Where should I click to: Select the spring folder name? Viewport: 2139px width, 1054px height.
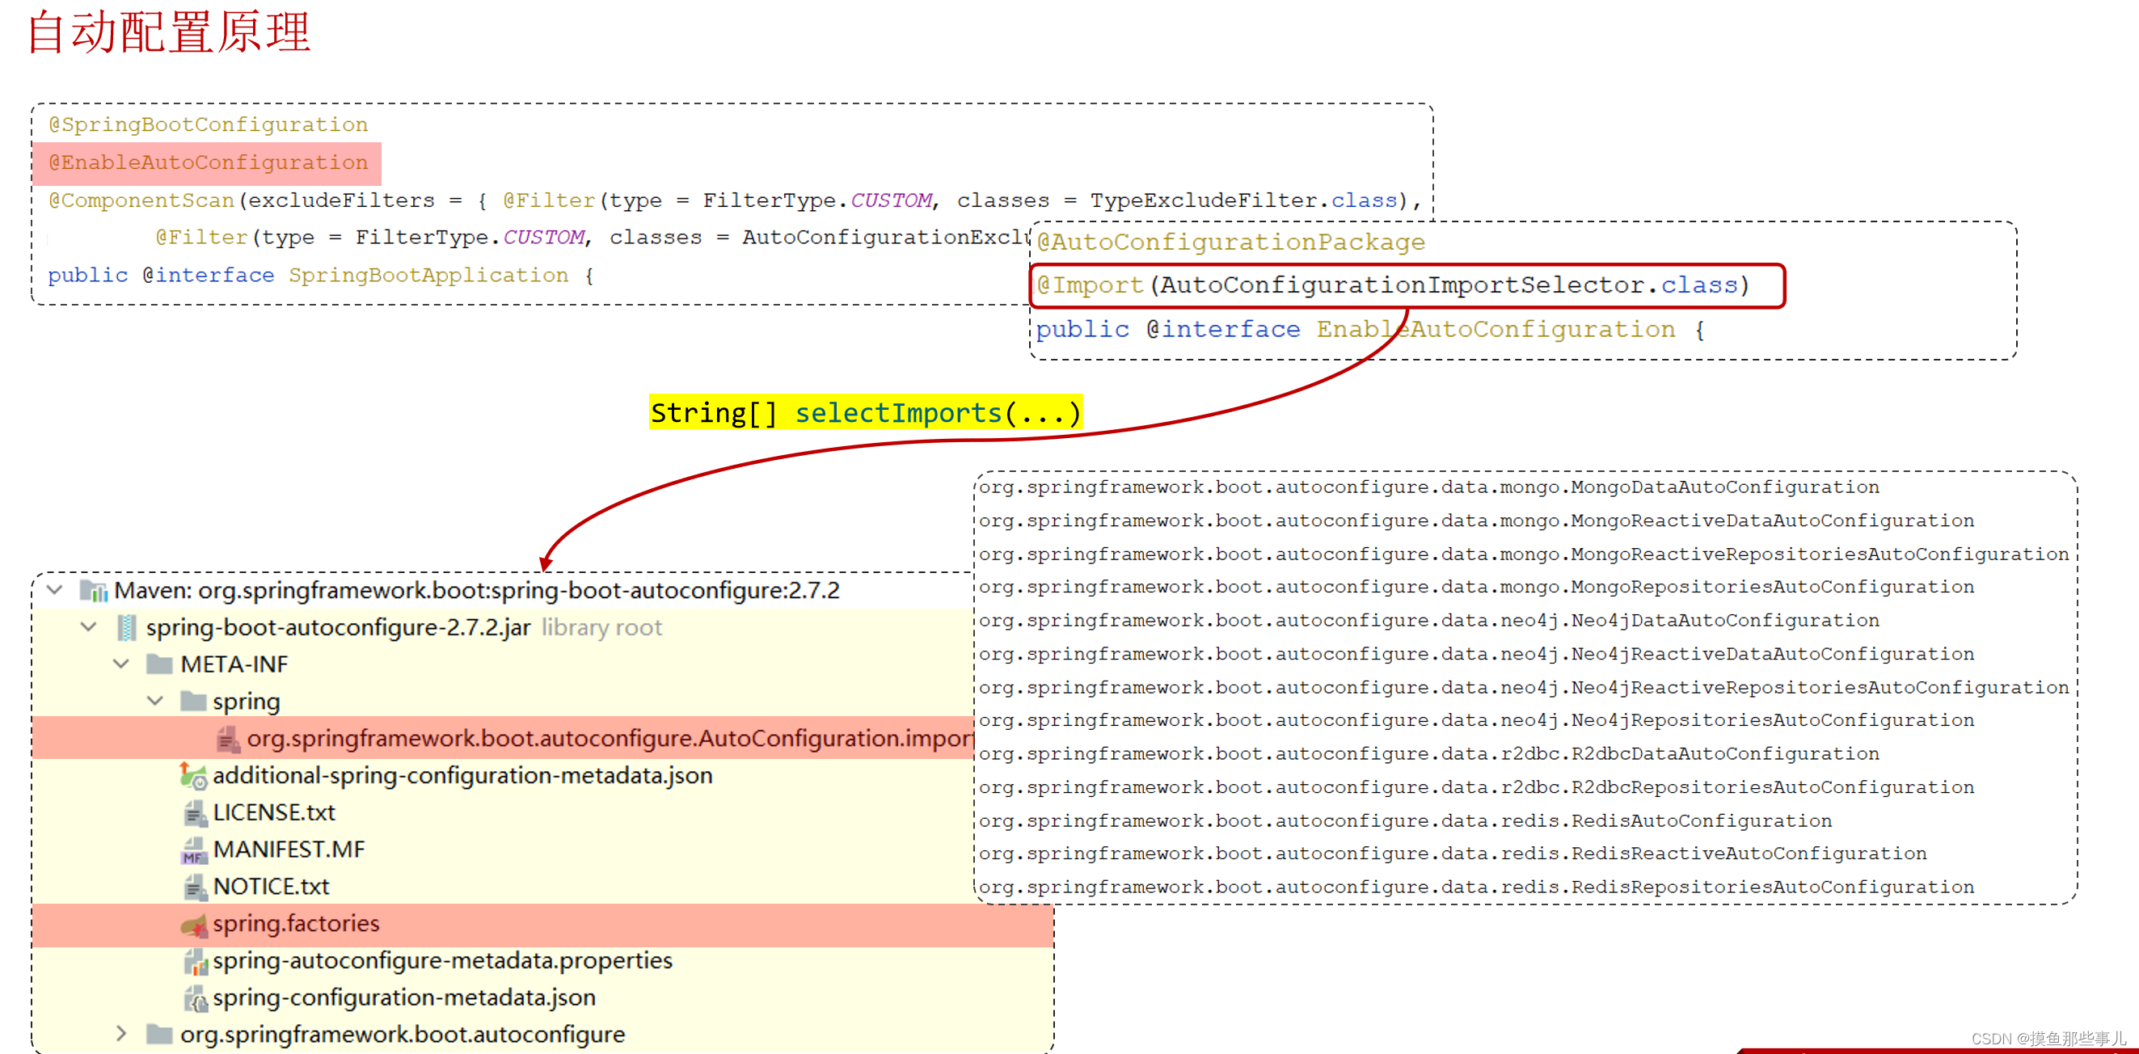pos(247,702)
